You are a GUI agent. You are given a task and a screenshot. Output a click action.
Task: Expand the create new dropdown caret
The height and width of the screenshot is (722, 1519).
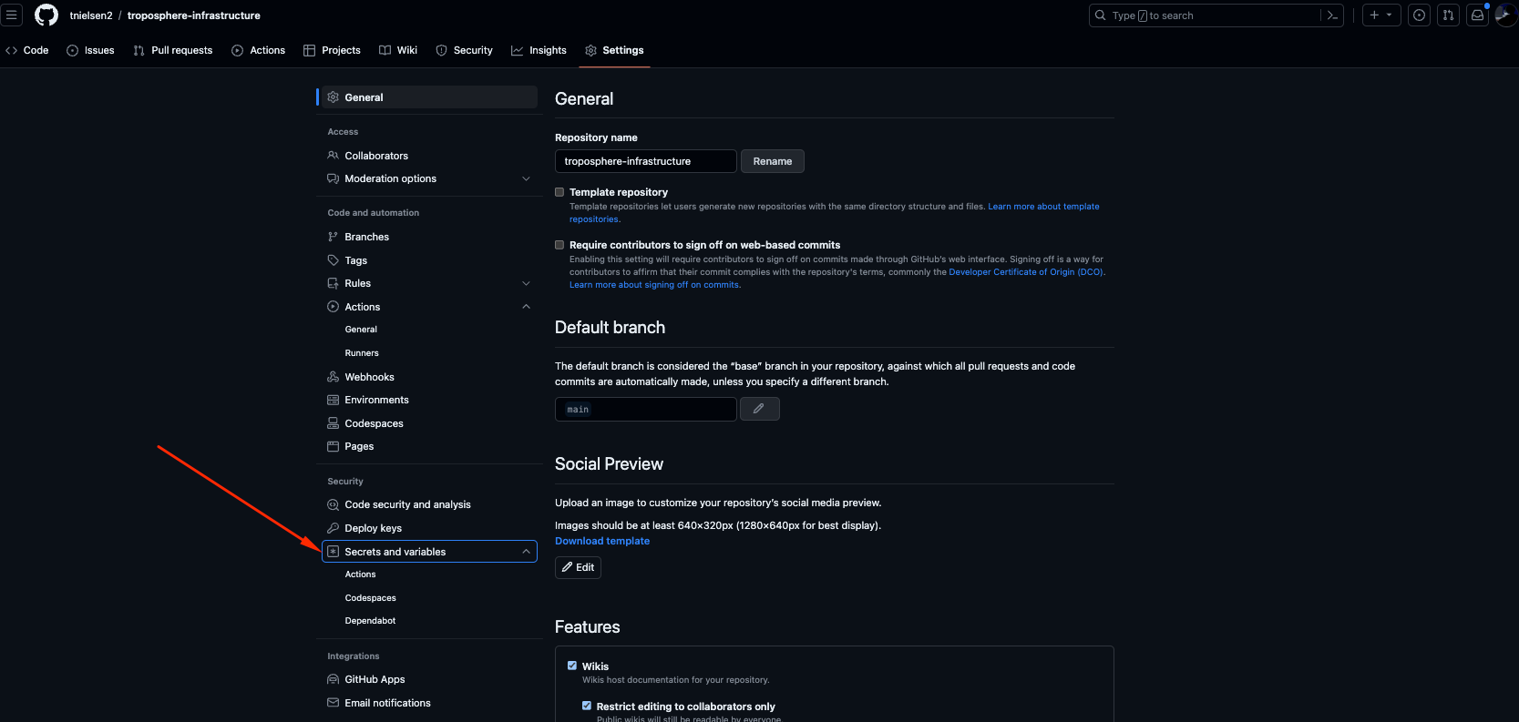1390,15
